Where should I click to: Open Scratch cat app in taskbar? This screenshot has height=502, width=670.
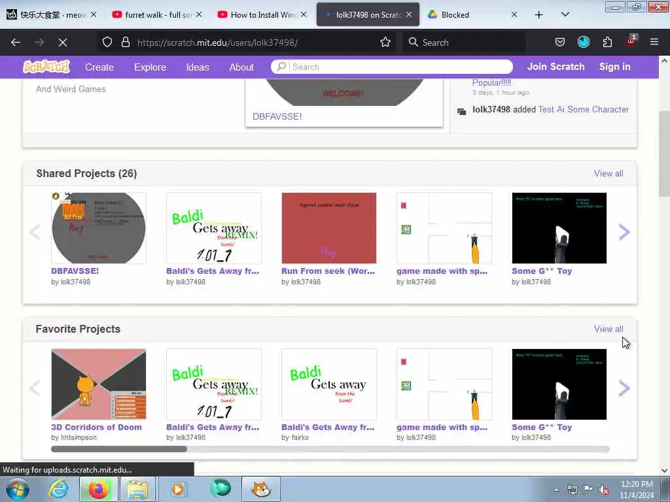pos(261,489)
